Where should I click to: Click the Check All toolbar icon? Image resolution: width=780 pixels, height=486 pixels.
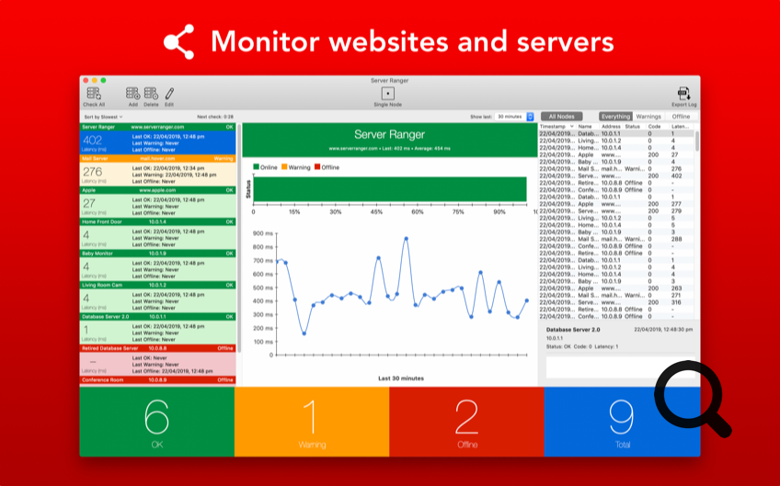94,93
